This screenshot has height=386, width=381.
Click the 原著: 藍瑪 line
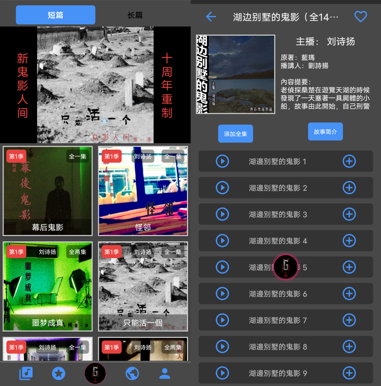298,58
